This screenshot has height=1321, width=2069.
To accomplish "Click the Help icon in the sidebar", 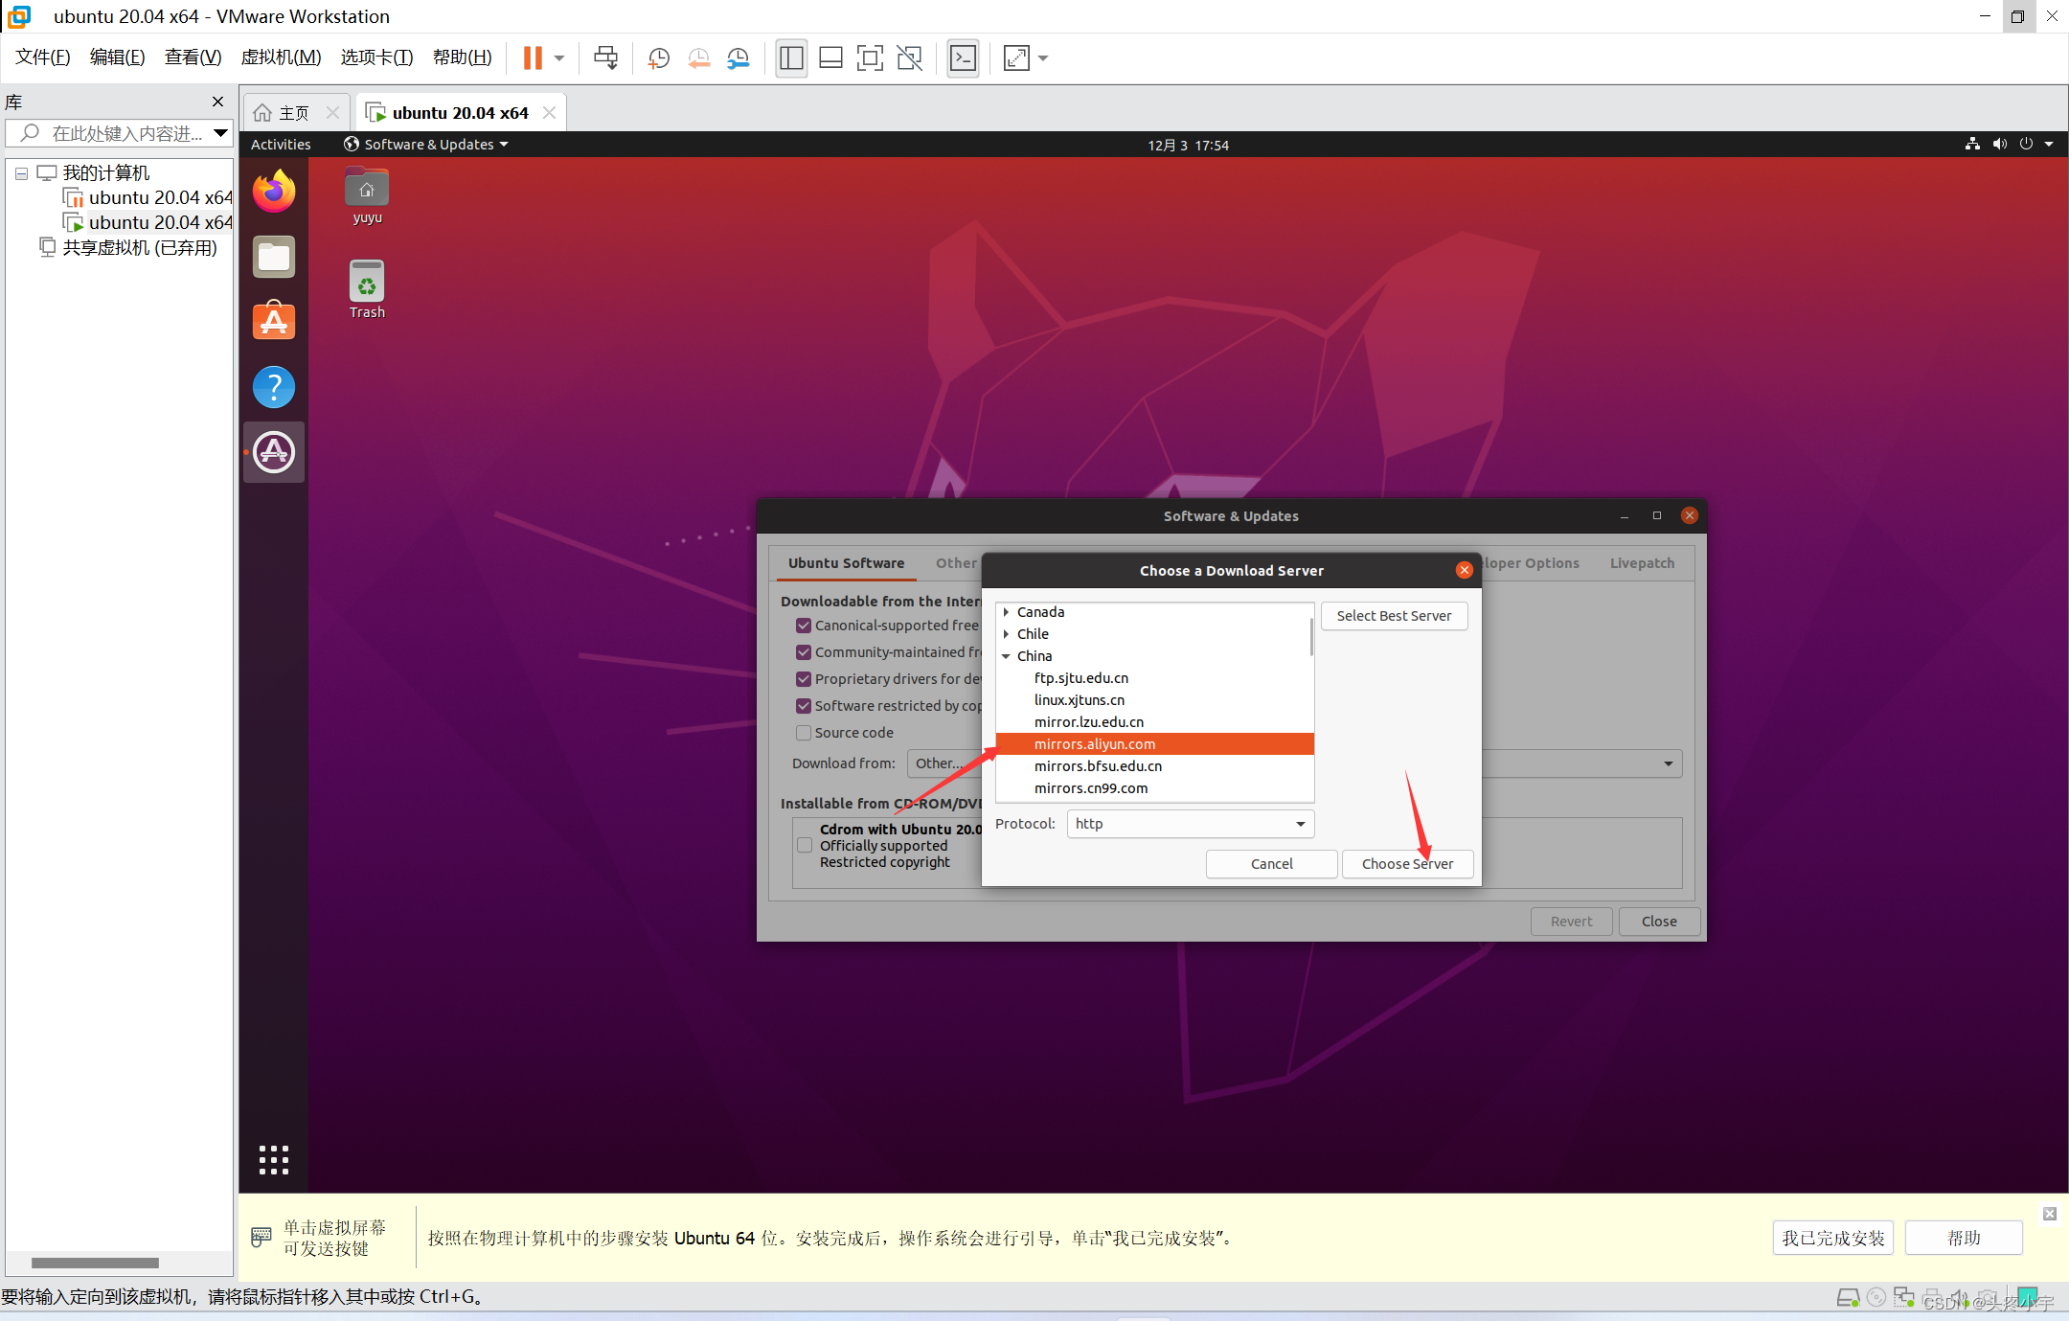I will pyautogui.click(x=276, y=389).
